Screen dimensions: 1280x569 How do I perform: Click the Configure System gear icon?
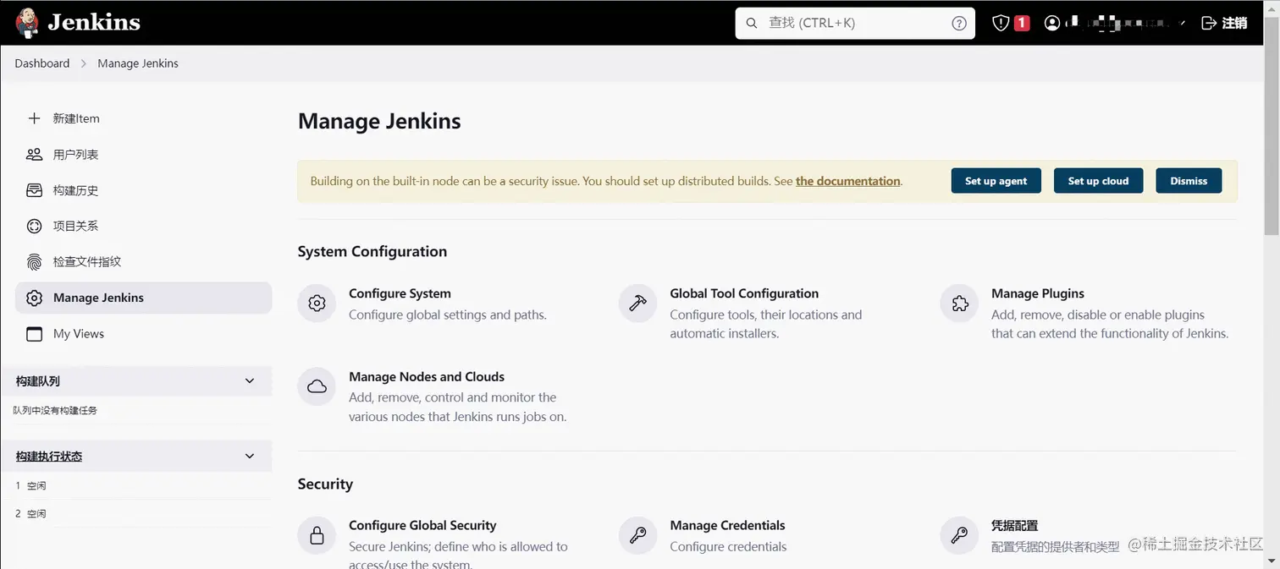(317, 304)
